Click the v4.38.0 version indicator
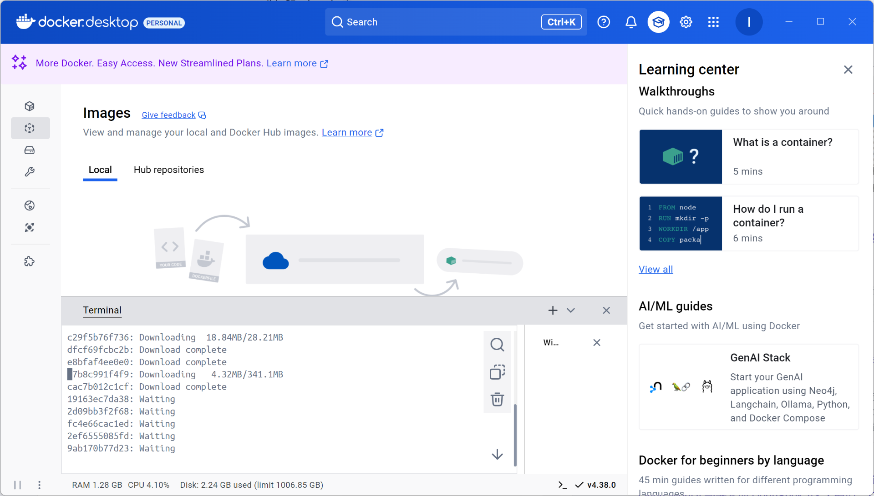 [x=595, y=485]
